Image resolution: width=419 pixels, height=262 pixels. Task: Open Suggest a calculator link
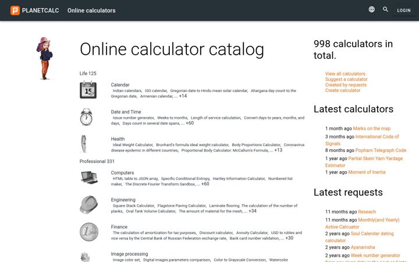pyautogui.click(x=346, y=79)
